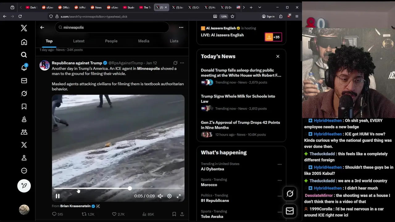The image size is (395, 222).
Task: Open Messages envelope icon in sidebar
Action: click(24, 81)
